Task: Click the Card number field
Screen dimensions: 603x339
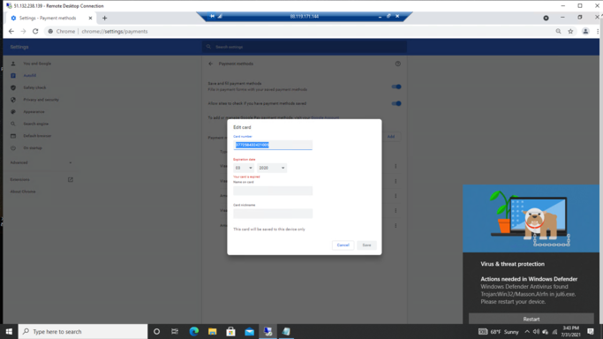Action: point(273,145)
